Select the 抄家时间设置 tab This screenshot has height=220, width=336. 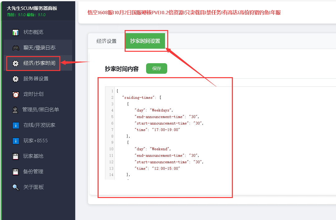[x=145, y=41]
